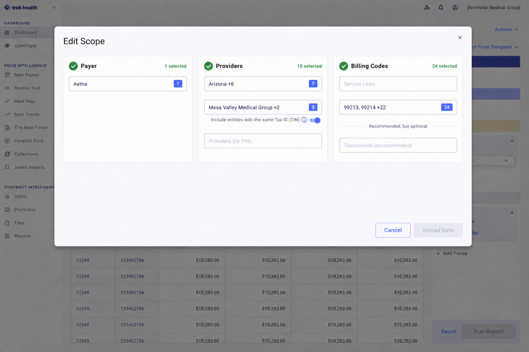Open the 99213, 99214 +22 codes dropdown

[x=398, y=107]
